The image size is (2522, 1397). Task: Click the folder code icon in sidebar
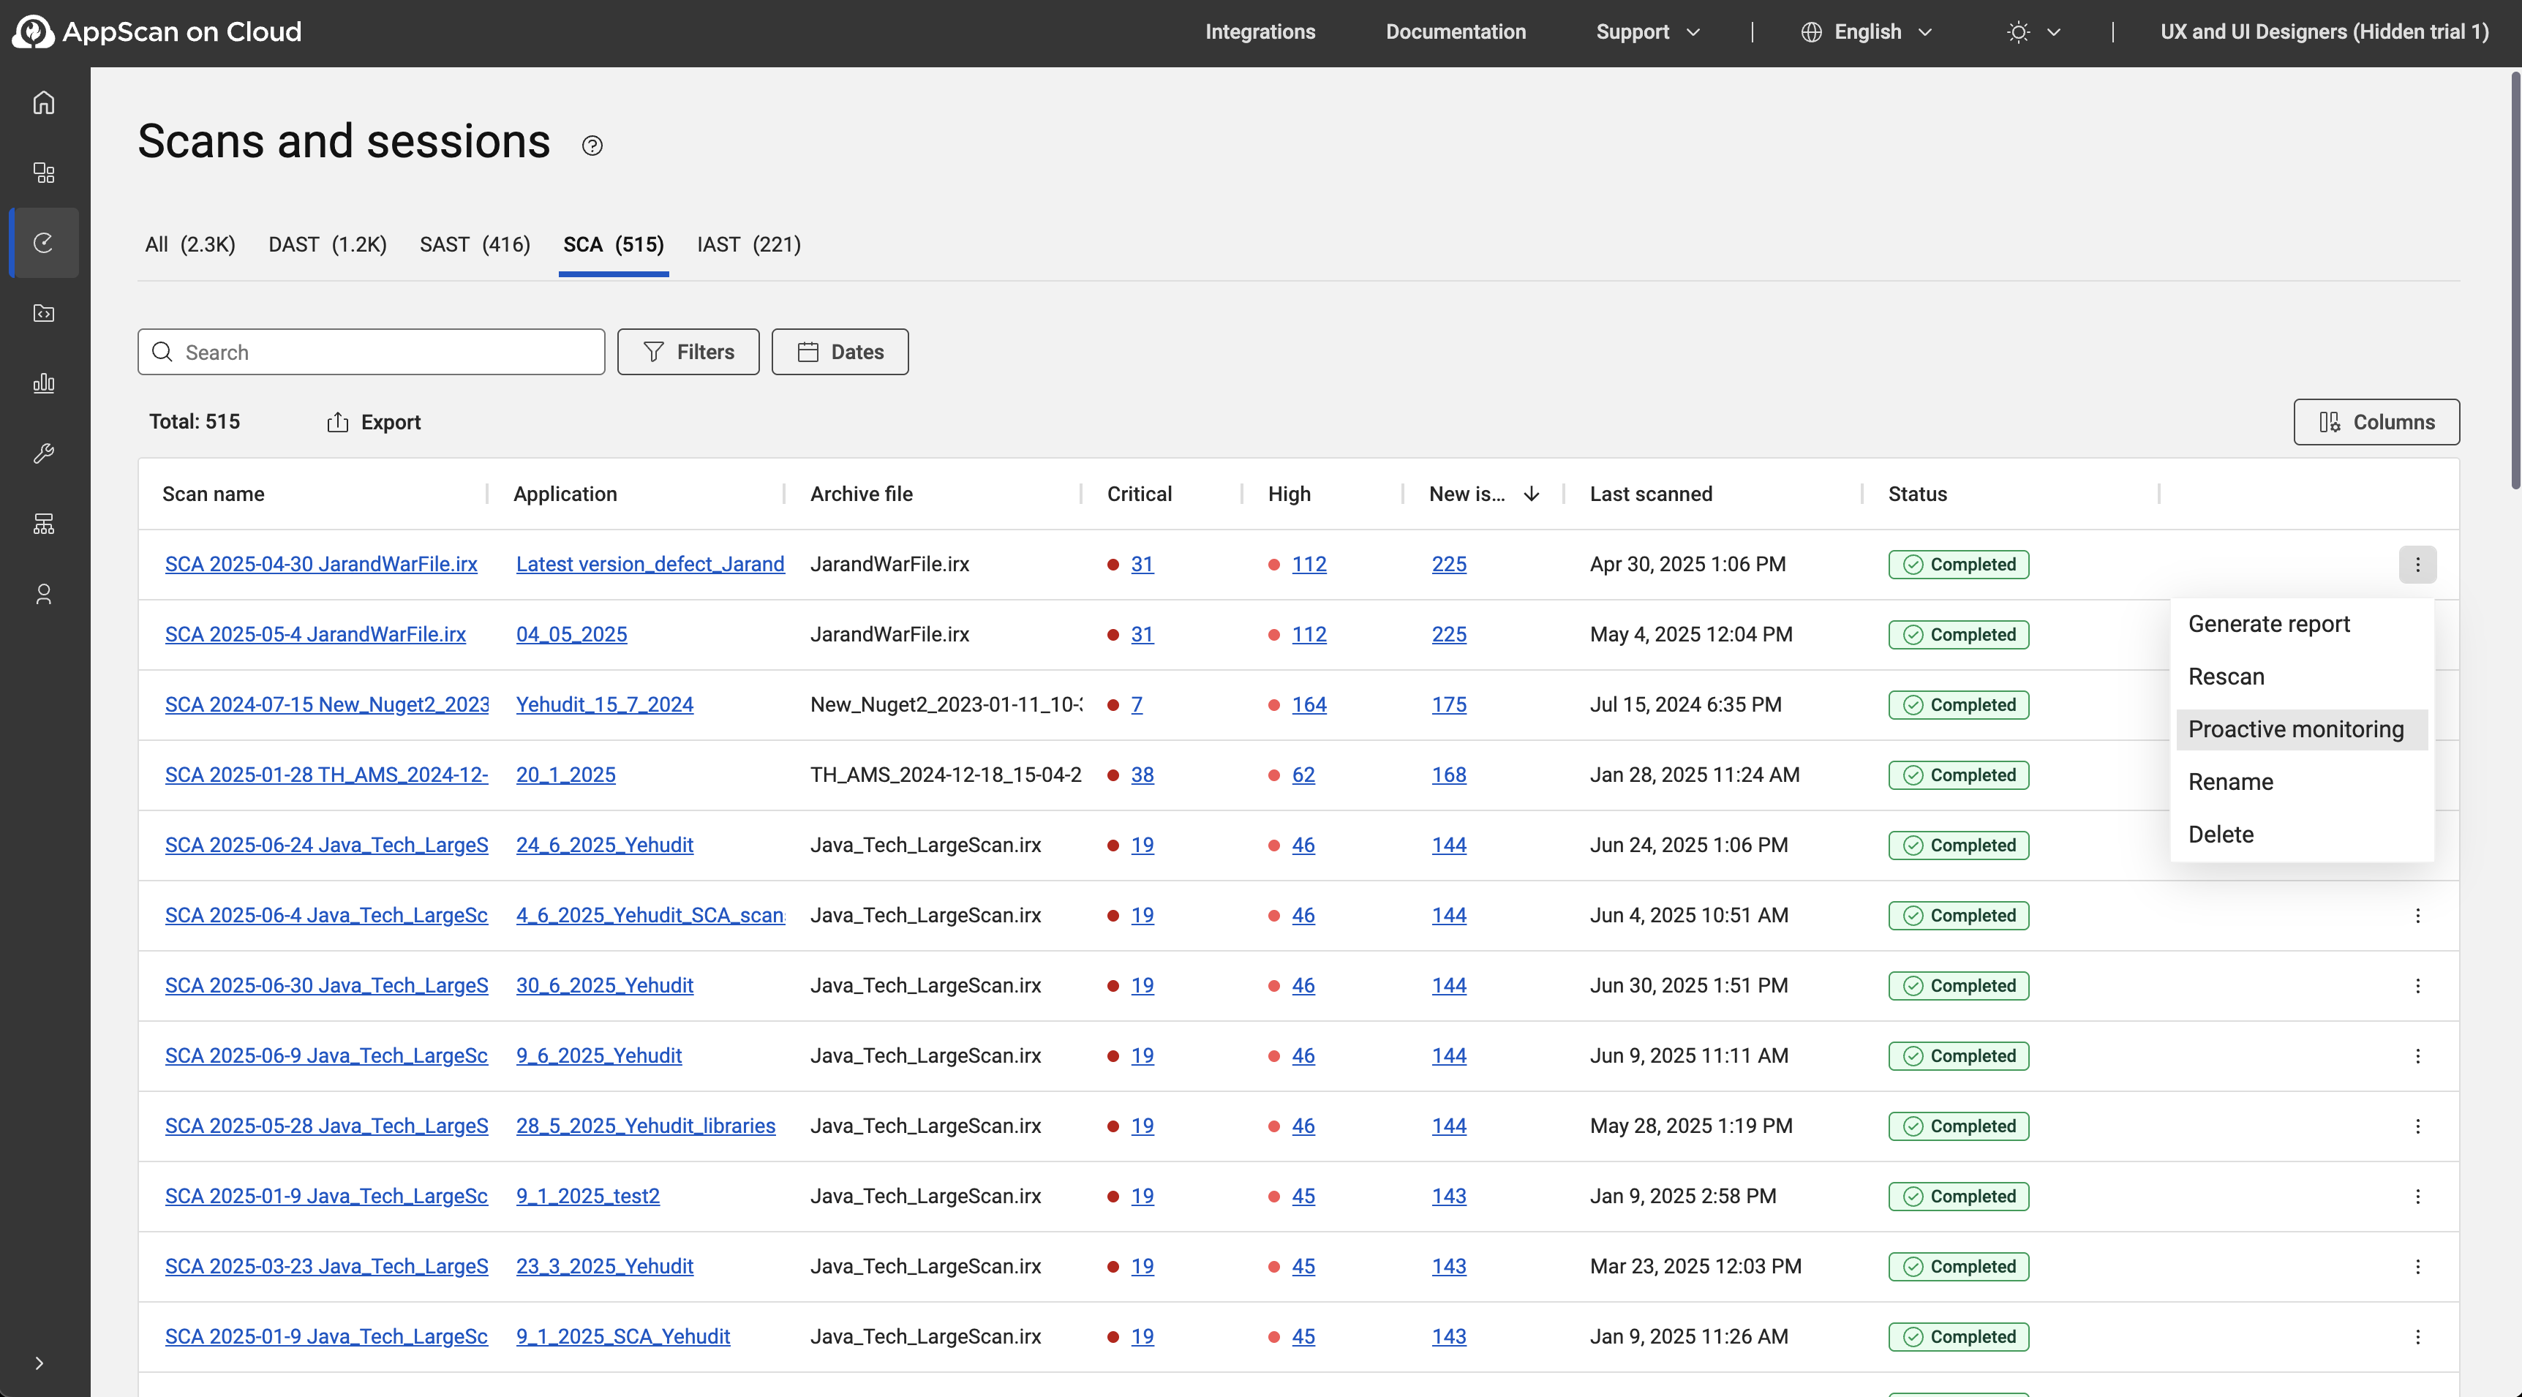[43, 313]
